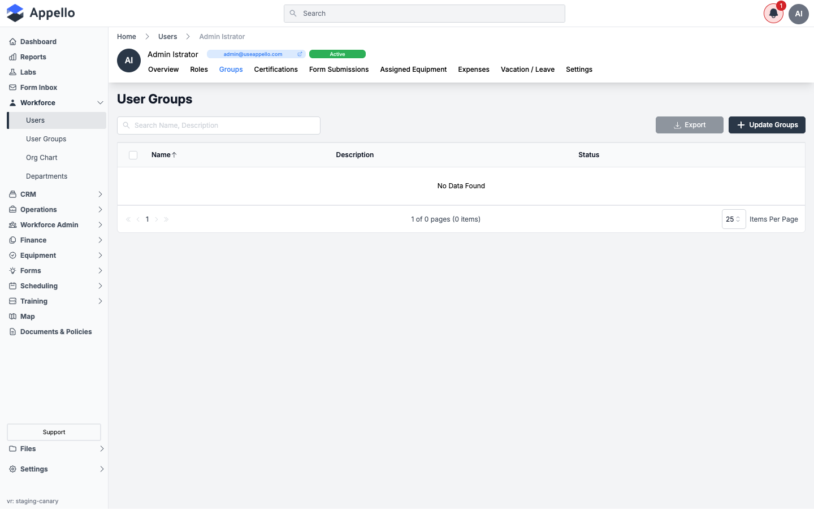
Task: Open the Expenses tab
Action: [x=474, y=70]
